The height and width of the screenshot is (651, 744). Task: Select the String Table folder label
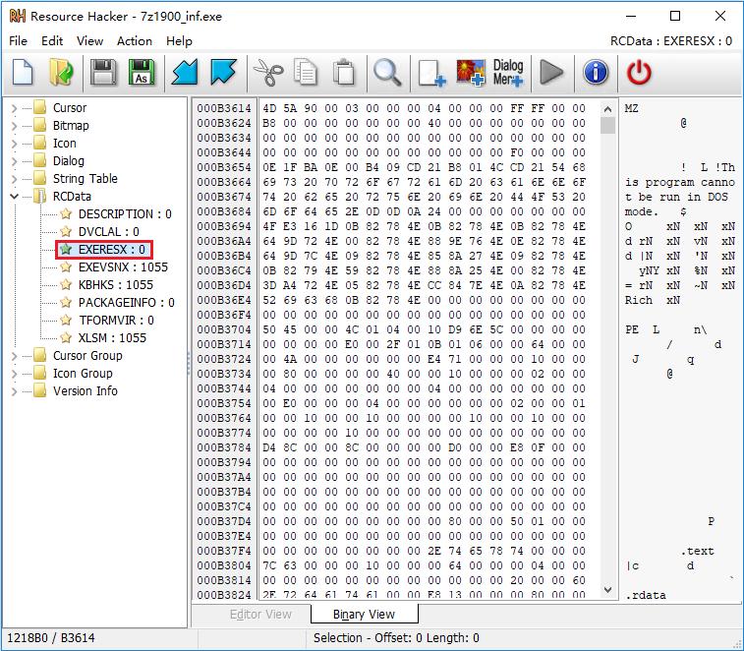[86, 179]
